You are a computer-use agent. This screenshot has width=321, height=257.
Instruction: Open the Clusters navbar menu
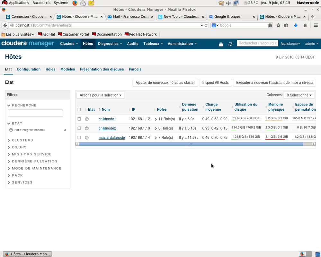(x=69, y=44)
